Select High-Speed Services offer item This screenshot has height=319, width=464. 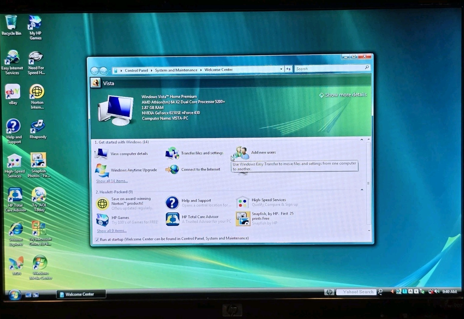click(x=267, y=202)
